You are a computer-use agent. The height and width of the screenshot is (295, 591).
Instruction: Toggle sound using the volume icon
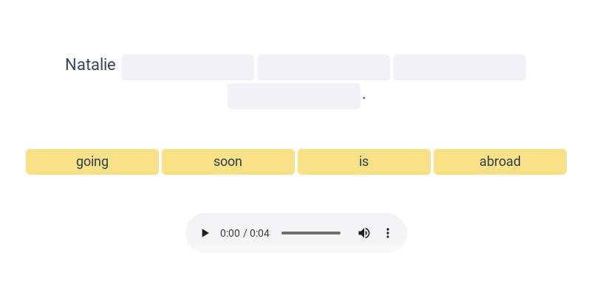[x=364, y=233]
